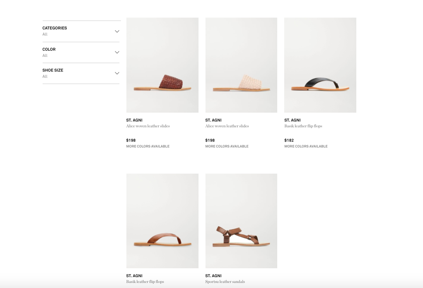Click $182 price of black flip flops
423x288 pixels.
[289, 140]
